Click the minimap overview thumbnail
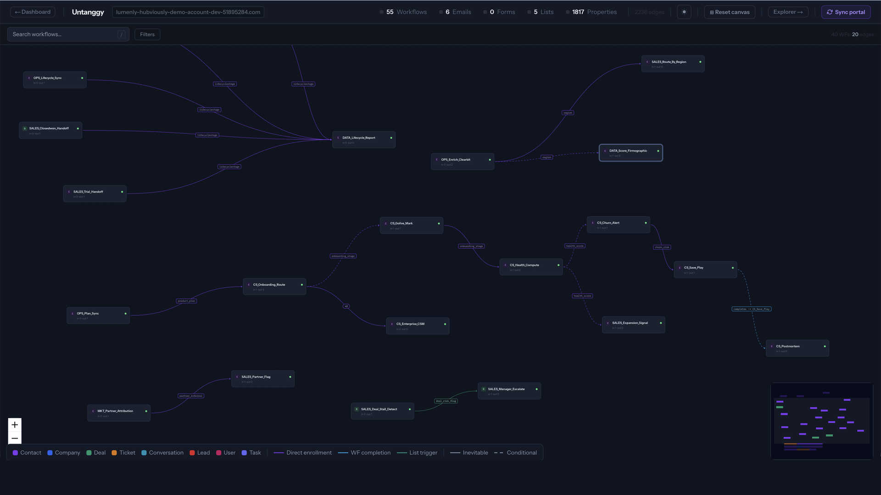This screenshot has width=881, height=495. pyautogui.click(x=821, y=421)
